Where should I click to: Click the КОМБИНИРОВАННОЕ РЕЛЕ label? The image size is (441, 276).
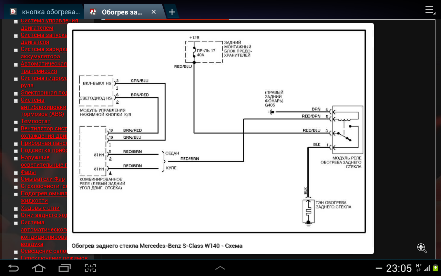(102, 184)
